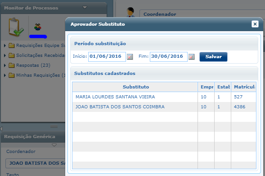
Task: Sort by the Empr column header
Action: point(206,87)
